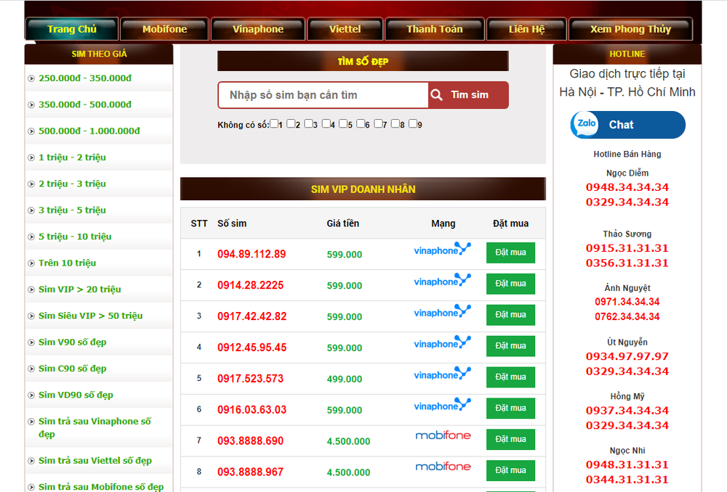Image resolution: width=727 pixels, height=492 pixels.
Task: Open Sim Siêu VIP > 50 triệu link
Action: click(90, 316)
